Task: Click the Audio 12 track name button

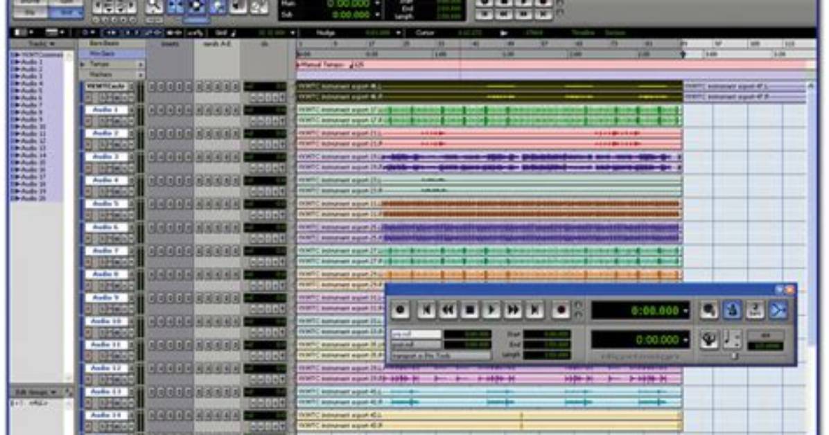Action: click(x=106, y=369)
